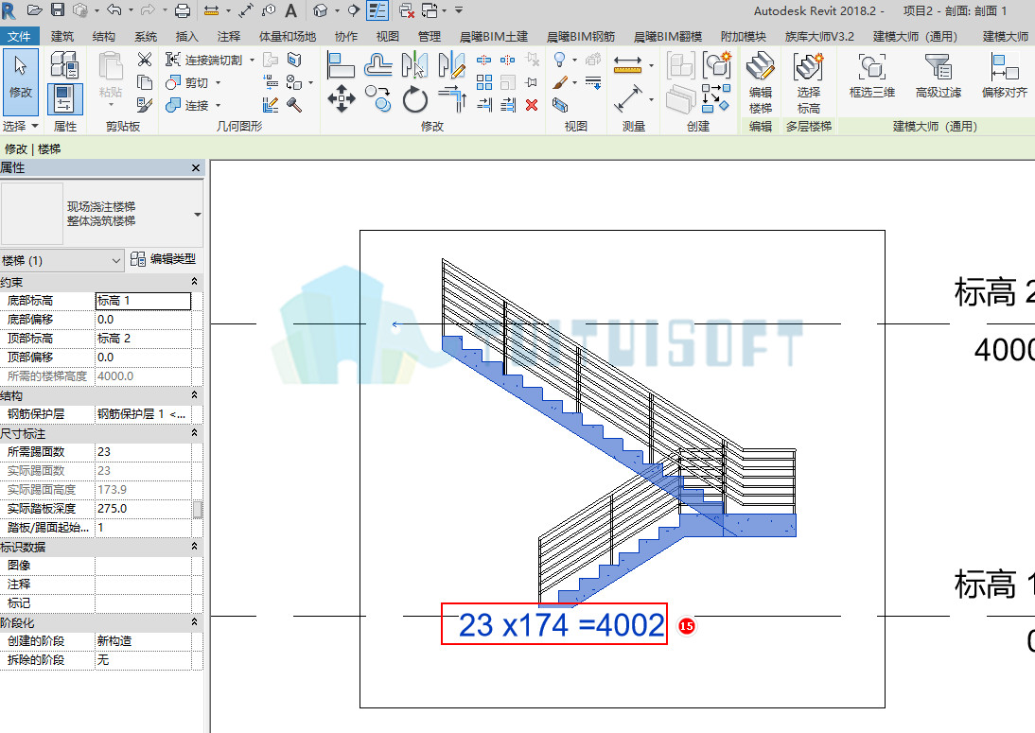Screen dimensions: 1035x733
Task: Collapse the 尺寸标注 section
Action: pyautogui.click(x=195, y=433)
